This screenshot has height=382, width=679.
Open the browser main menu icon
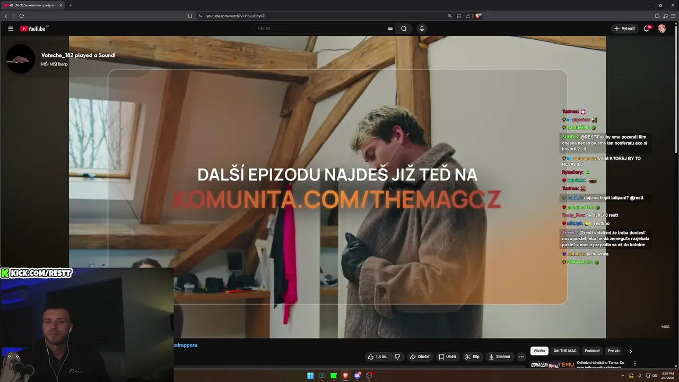click(673, 16)
